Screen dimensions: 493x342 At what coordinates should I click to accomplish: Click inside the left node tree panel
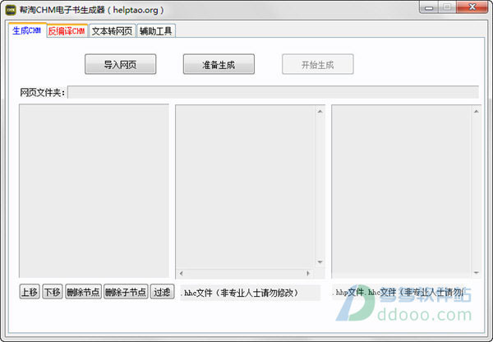coord(94,191)
